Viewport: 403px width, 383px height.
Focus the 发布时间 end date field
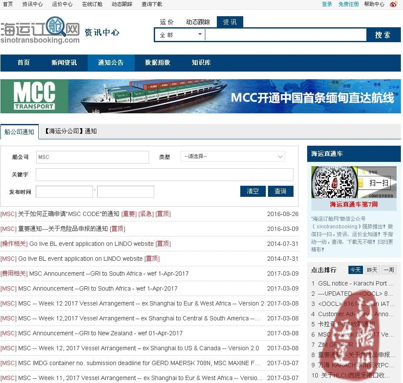point(126,192)
